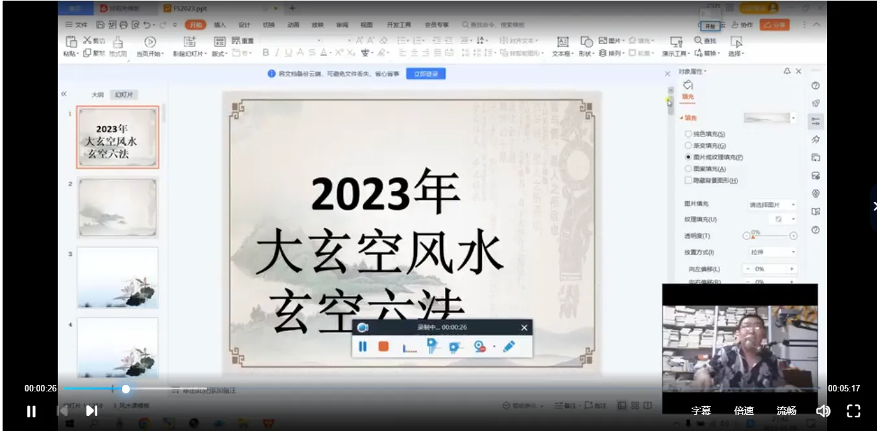The image size is (877, 431).
Task: Add a new slide (新建幻灯片)
Action: click(189, 42)
